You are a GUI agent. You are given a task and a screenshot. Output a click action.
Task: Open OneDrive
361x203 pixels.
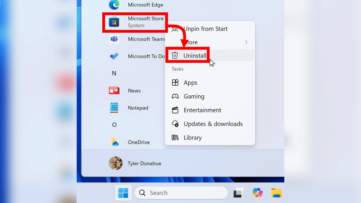tap(139, 142)
